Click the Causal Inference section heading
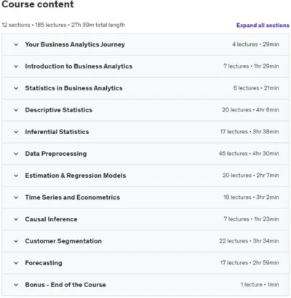Viewport: 291px width, 298px height. (51, 219)
